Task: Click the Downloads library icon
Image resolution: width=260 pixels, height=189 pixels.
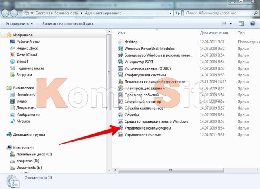Action: click(x=12, y=95)
